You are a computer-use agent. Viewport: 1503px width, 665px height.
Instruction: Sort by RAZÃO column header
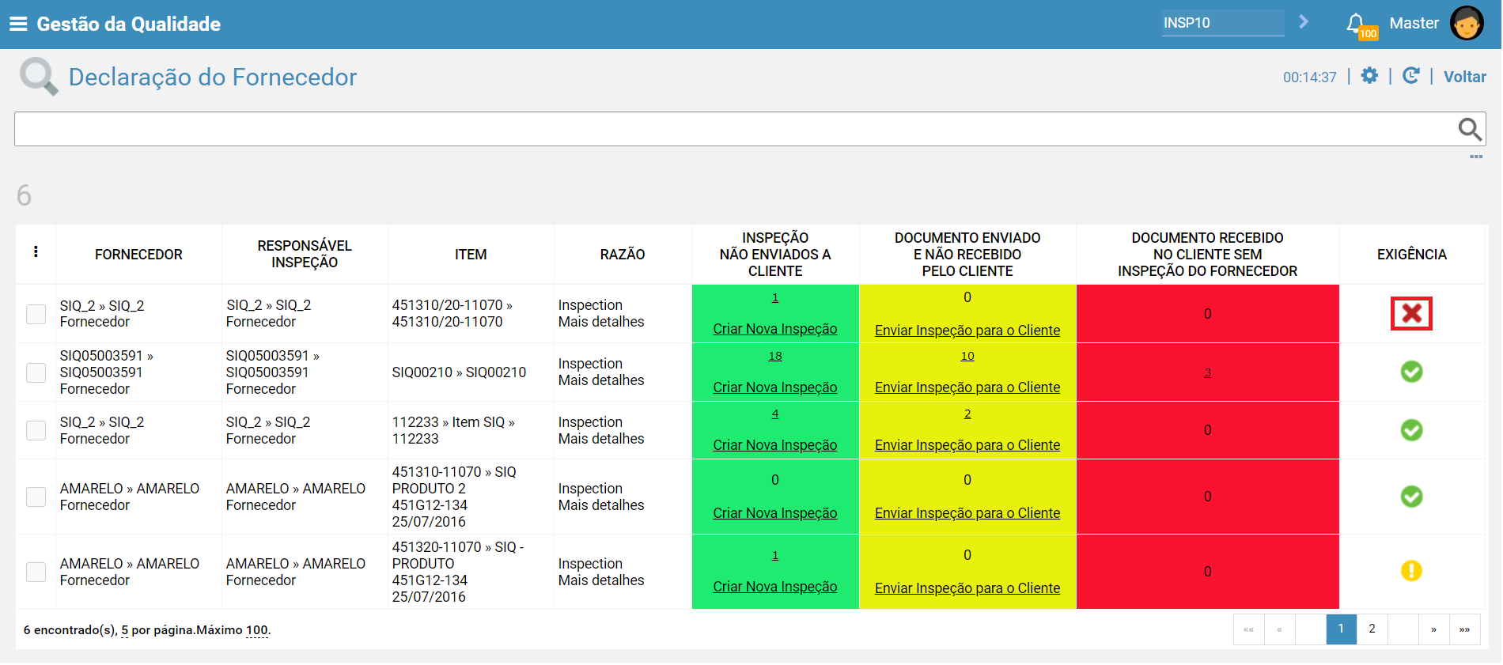point(623,255)
